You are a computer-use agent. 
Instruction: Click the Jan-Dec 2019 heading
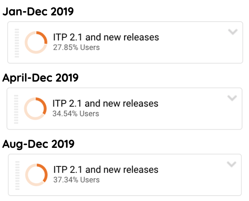tap(38, 12)
